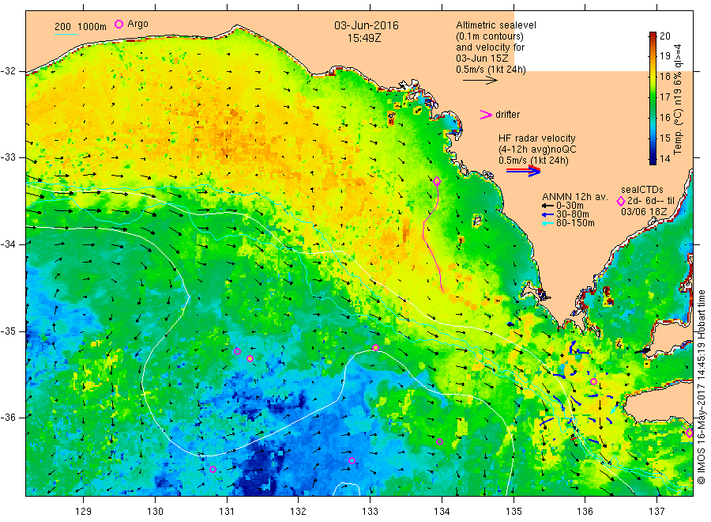Click the dark red top of the temperature colorbar
Viewport: 711px width, 522px height.
[x=653, y=35]
